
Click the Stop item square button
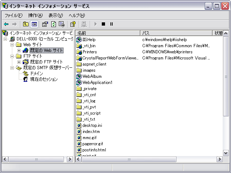coord(104,24)
